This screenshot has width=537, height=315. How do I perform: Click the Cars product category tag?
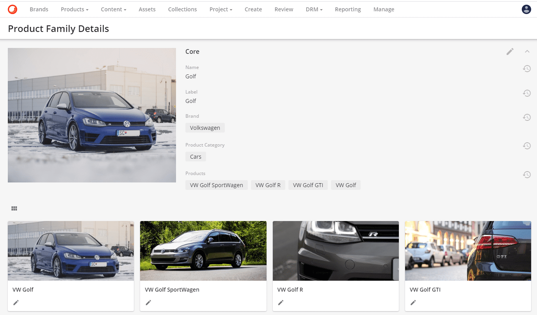pyautogui.click(x=196, y=157)
